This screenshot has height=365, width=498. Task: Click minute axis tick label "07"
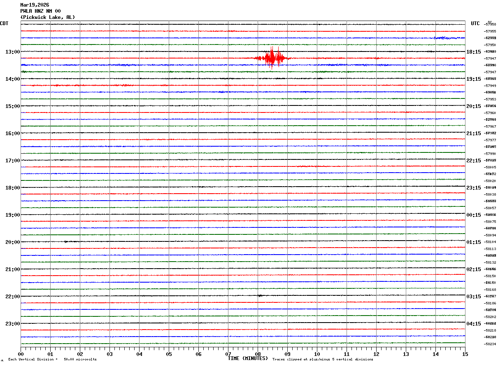click(x=228, y=354)
